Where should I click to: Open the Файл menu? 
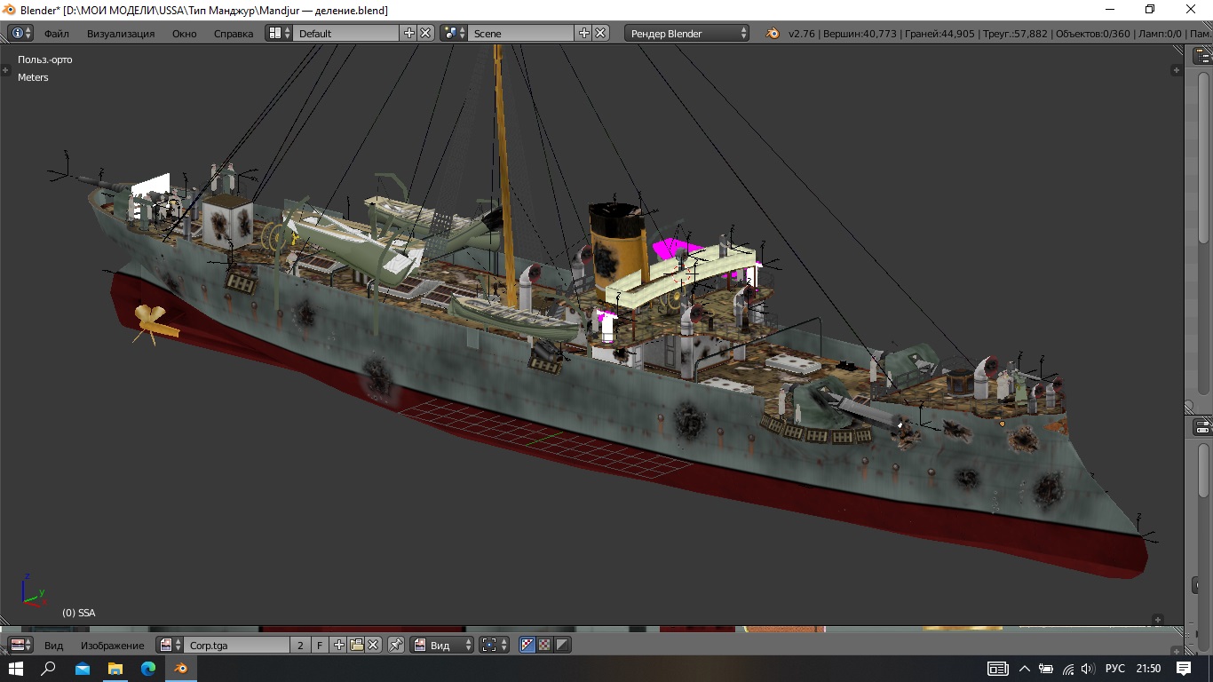pos(56,34)
